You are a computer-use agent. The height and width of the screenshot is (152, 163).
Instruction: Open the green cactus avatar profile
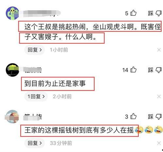(x=12, y=13)
